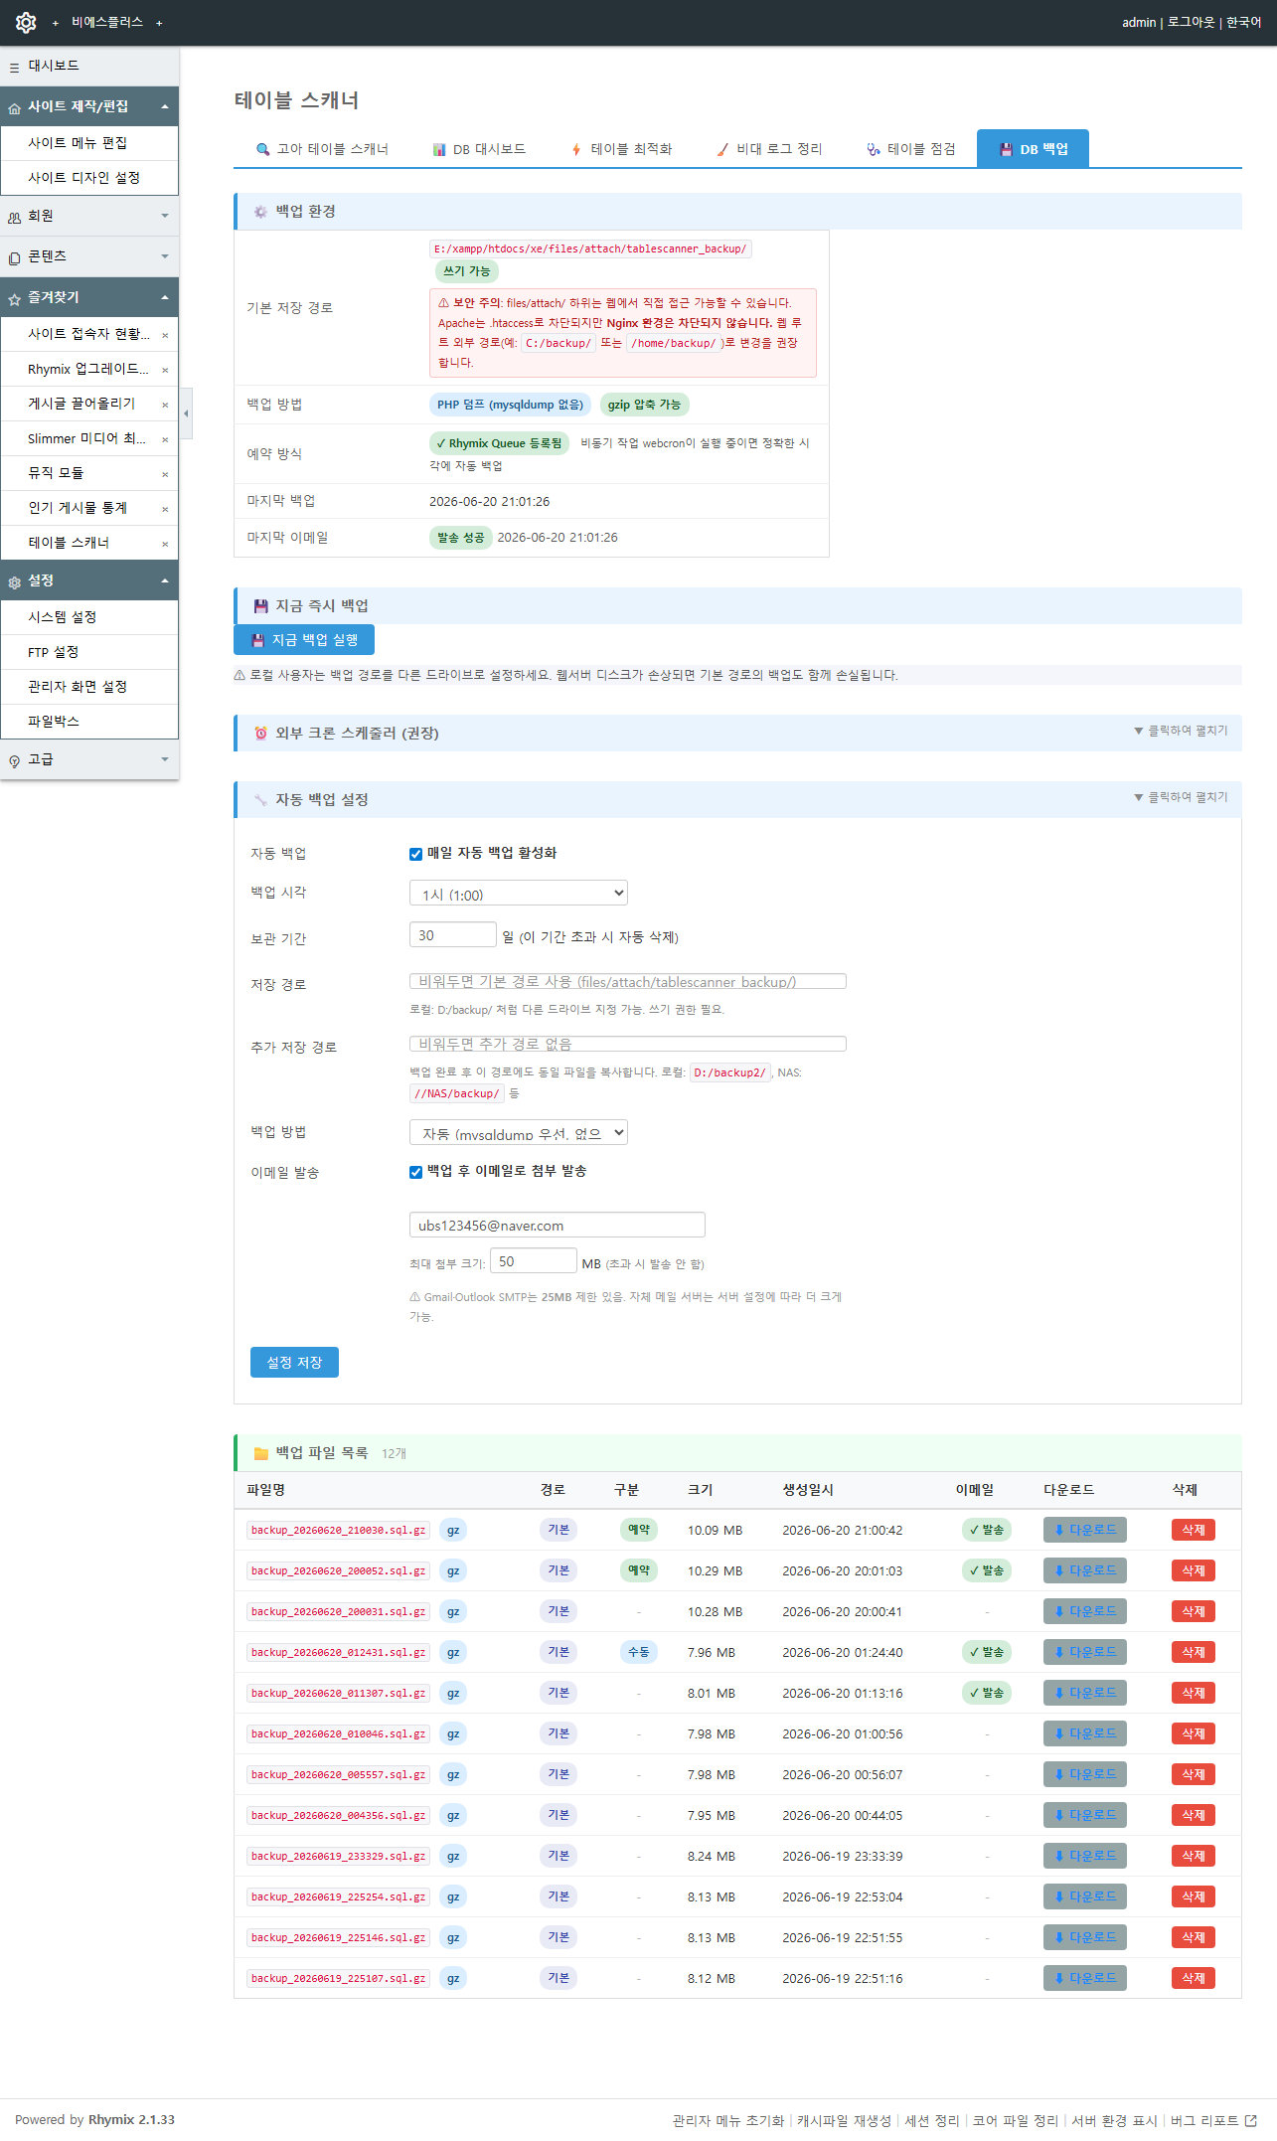Remove Slimmer 미디어 favorite with x
Screen dimensions: 1277x2141
click(x=165, y=439)
